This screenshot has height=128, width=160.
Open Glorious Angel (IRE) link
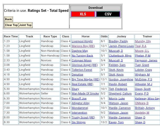tap(85, 65)
